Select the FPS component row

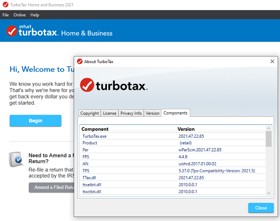pyautogui.click(x=173, y=157)
